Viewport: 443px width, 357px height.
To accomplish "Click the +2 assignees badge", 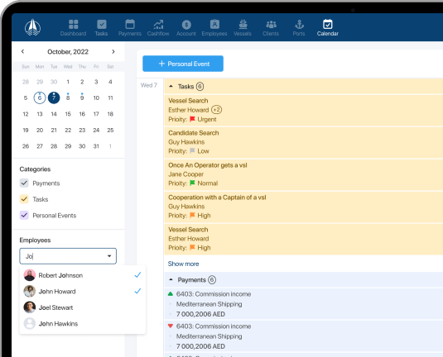I will (x=217, y=110).
